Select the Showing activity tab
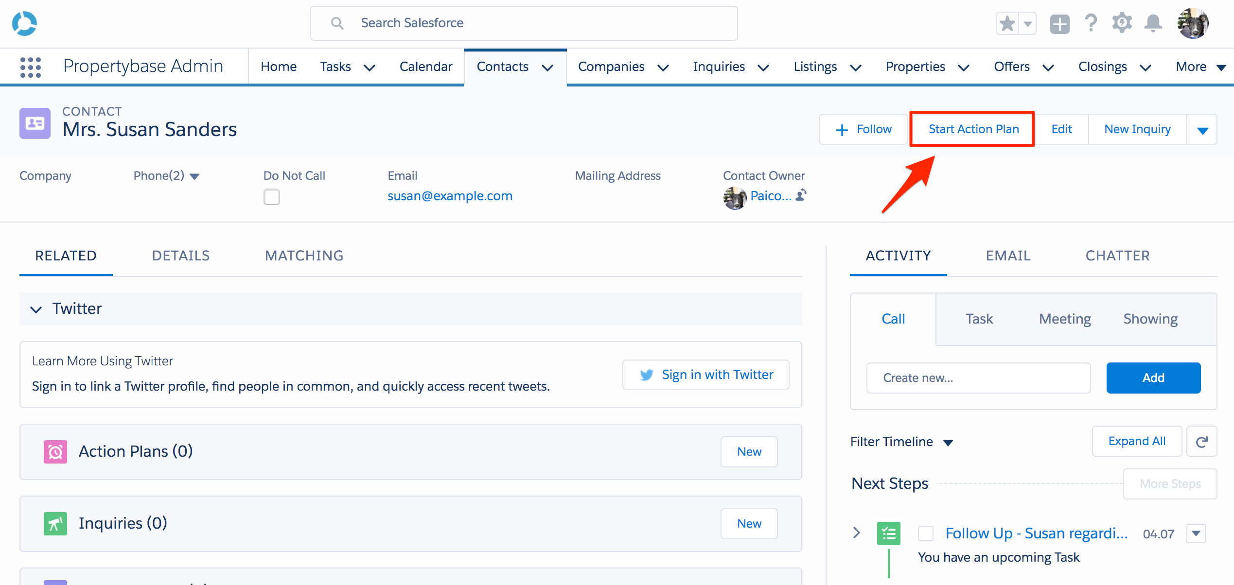The image size is (1234, 585). click(1150, 319)
